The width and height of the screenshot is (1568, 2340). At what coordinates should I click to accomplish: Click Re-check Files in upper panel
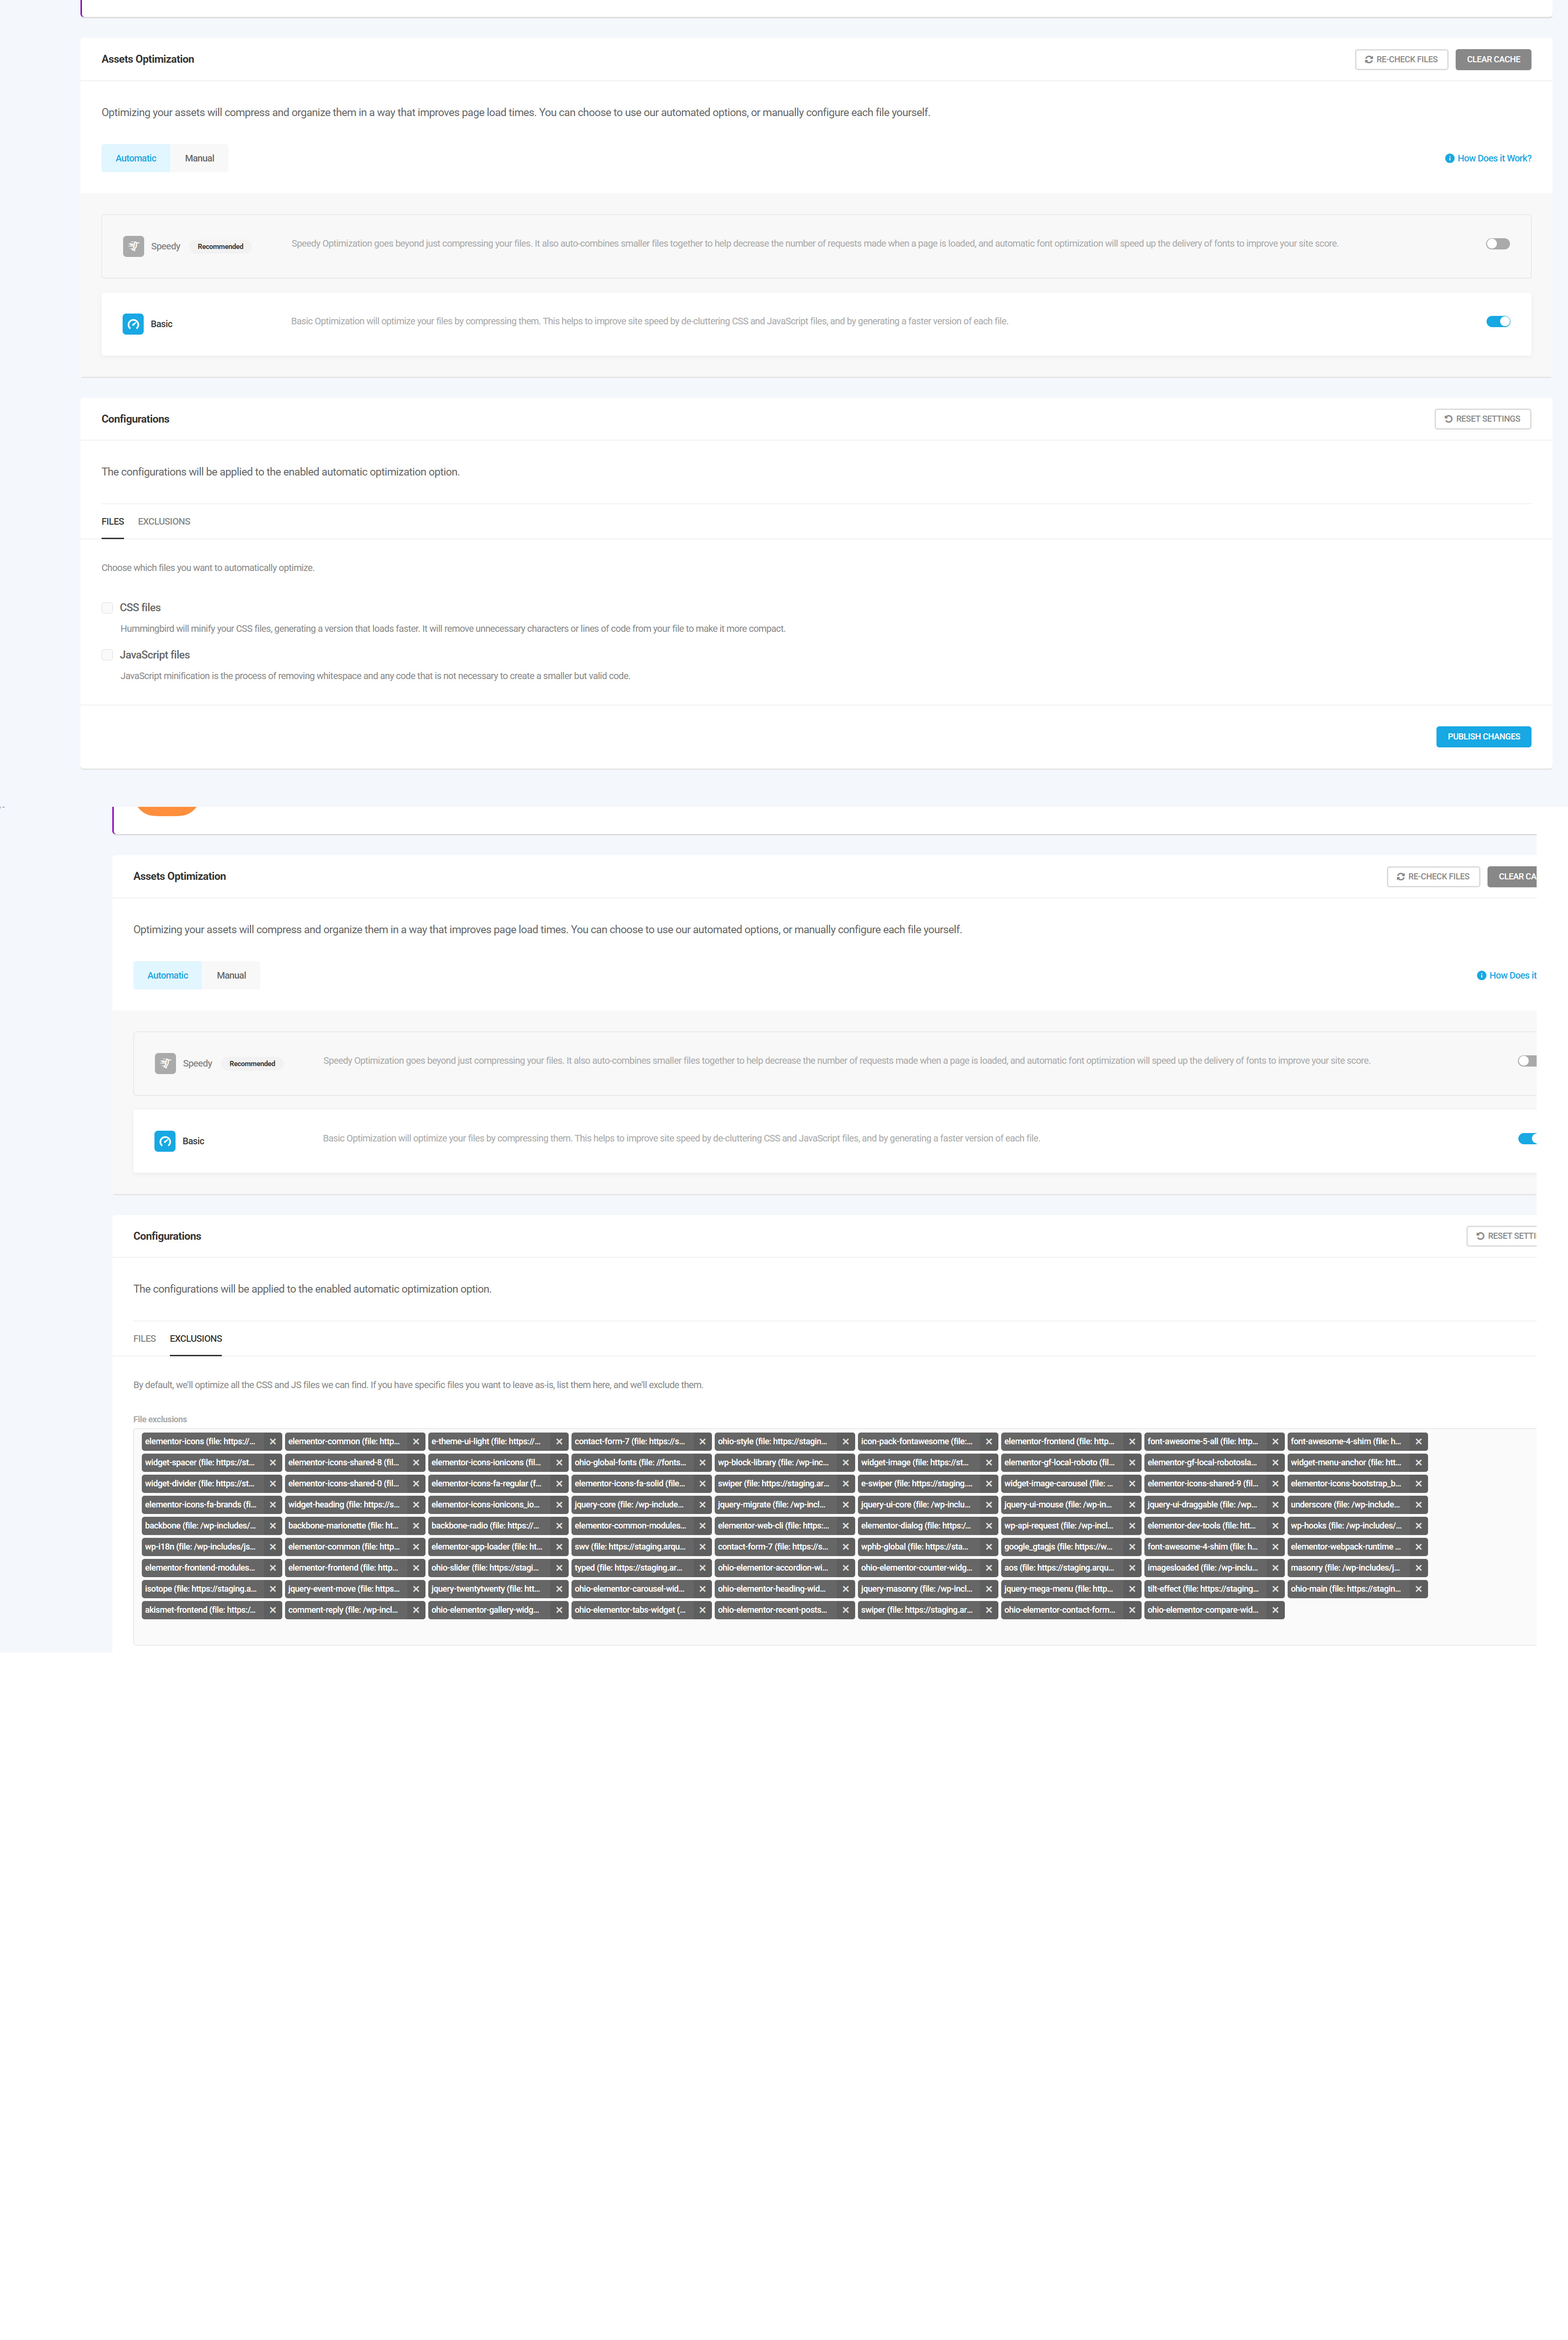pyautogui.click(x=1401, y=59)
